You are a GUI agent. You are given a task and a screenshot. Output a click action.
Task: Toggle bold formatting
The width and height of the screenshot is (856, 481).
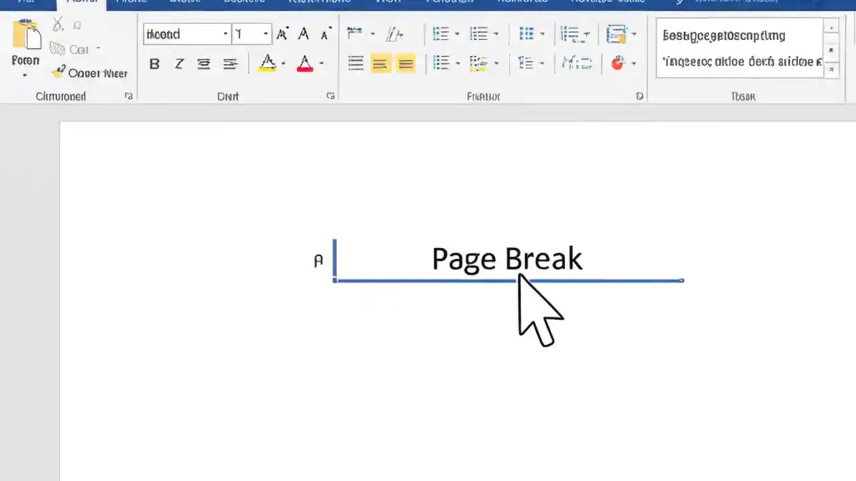[154, 63]
